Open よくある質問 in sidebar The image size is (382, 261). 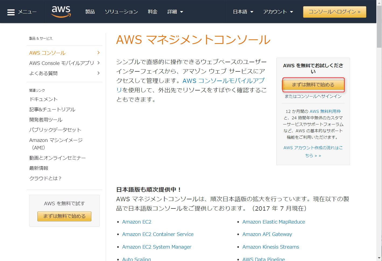43,73
